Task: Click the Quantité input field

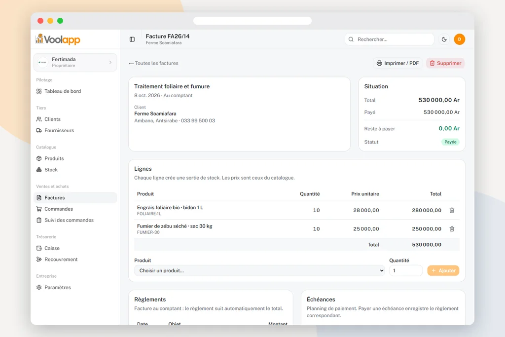Action: click(406, 270)
